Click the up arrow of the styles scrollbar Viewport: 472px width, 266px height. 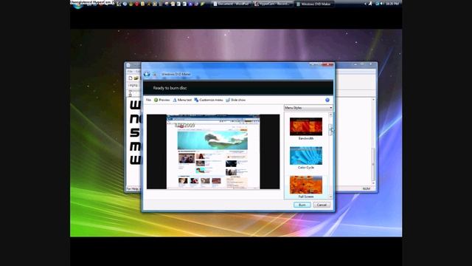click(x=330, y=115)
